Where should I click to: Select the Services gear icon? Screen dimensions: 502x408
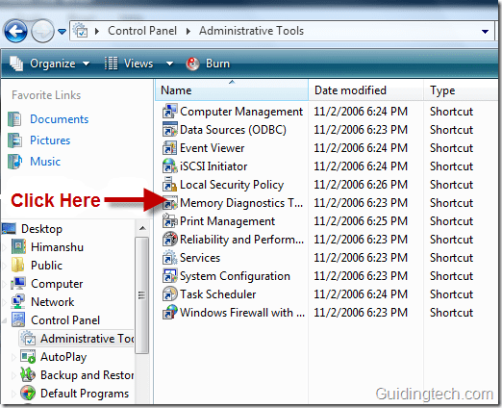[x=169, y=258]
